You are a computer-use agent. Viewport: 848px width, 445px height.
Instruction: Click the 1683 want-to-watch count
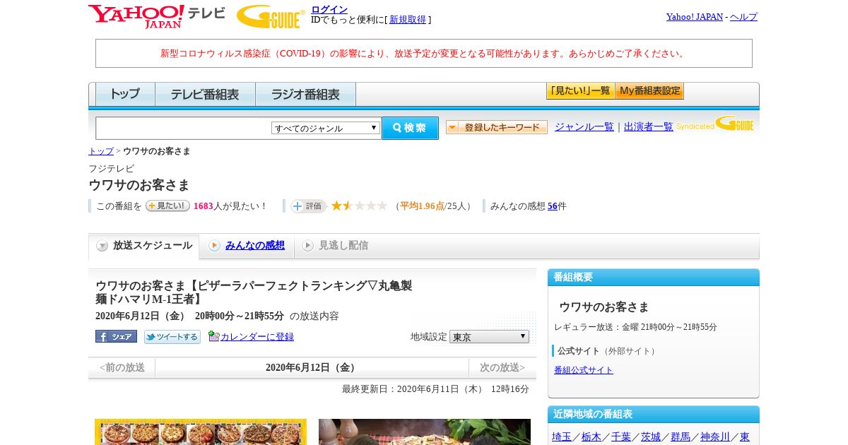pos(204,206)
